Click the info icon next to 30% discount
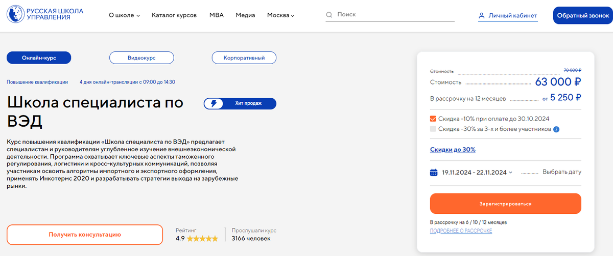The image size is (613, 256). click(557, 129)
